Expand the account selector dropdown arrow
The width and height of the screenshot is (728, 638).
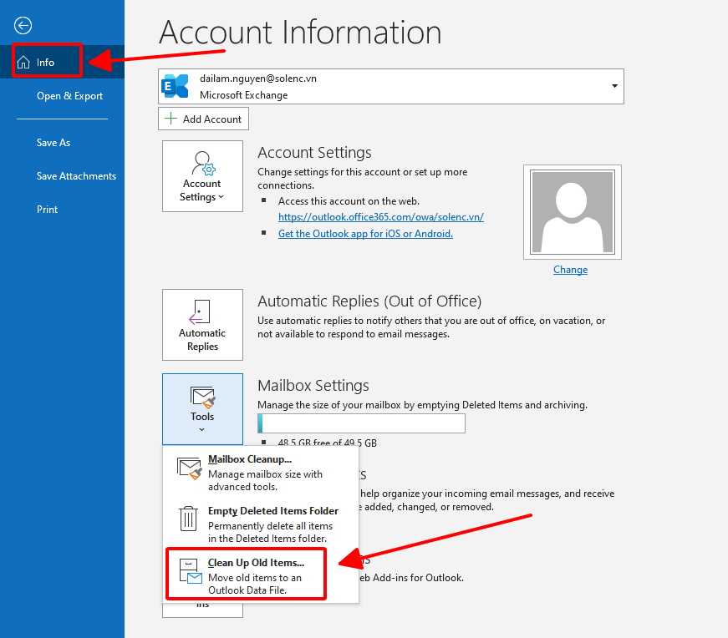(x=615, y=86)
